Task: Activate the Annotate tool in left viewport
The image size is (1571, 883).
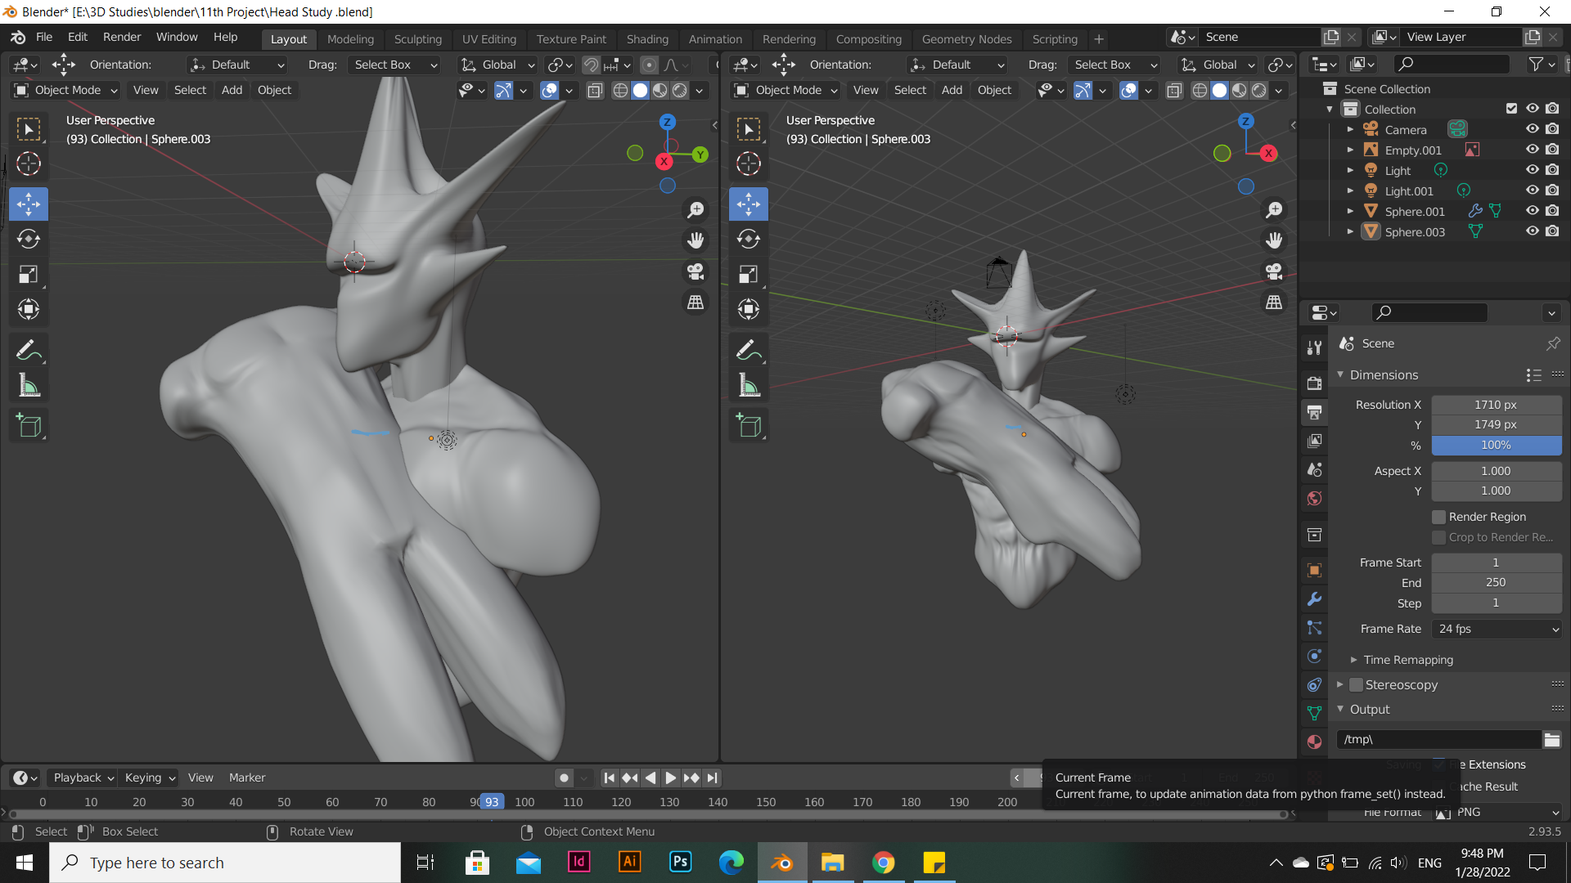Action: click(29, 350)
